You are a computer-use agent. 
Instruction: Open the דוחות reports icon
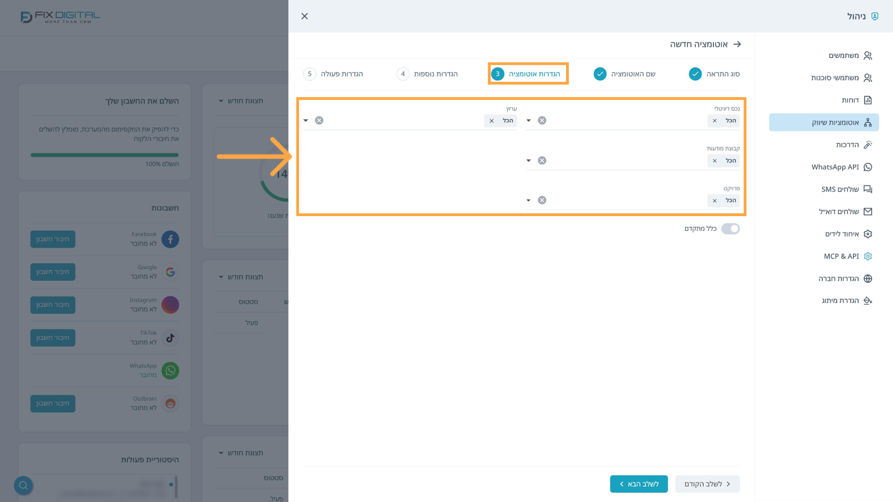[x=868, y=100]
